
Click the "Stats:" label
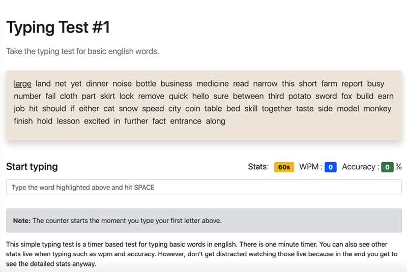point(258,167)
